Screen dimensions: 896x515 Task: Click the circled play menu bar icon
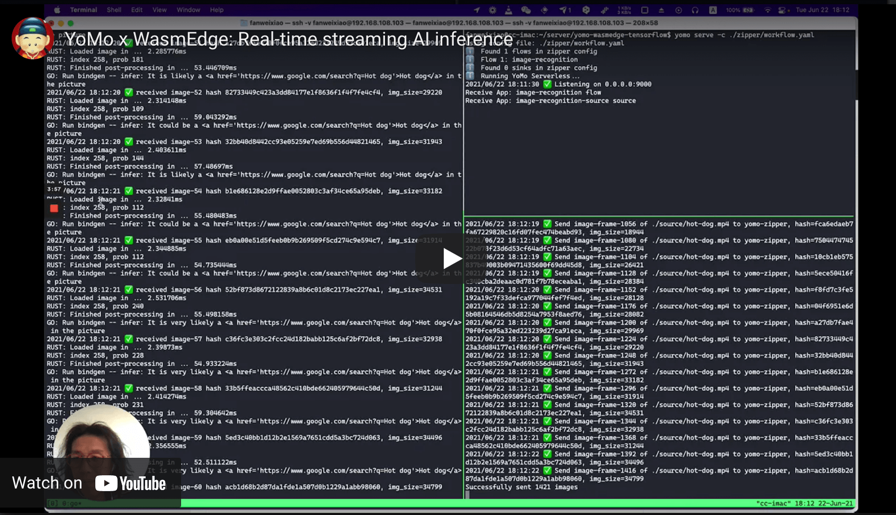click(x=678, y=10)
